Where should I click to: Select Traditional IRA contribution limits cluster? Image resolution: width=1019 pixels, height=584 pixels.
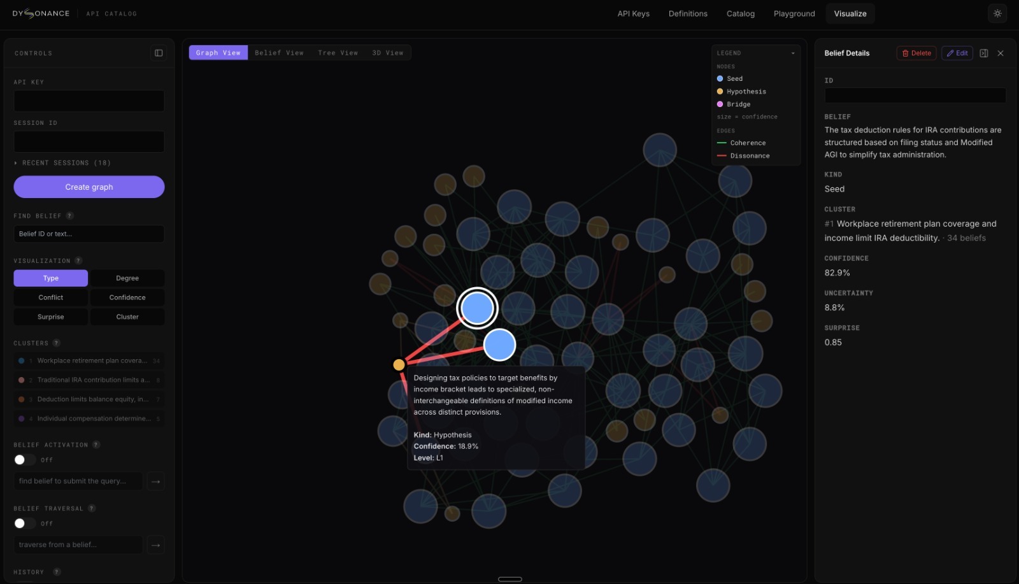click(89, 380)
